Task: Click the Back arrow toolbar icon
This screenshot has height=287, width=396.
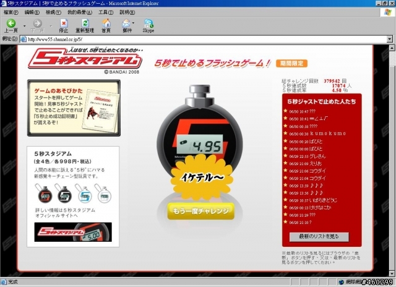Action: pos(11,24)
